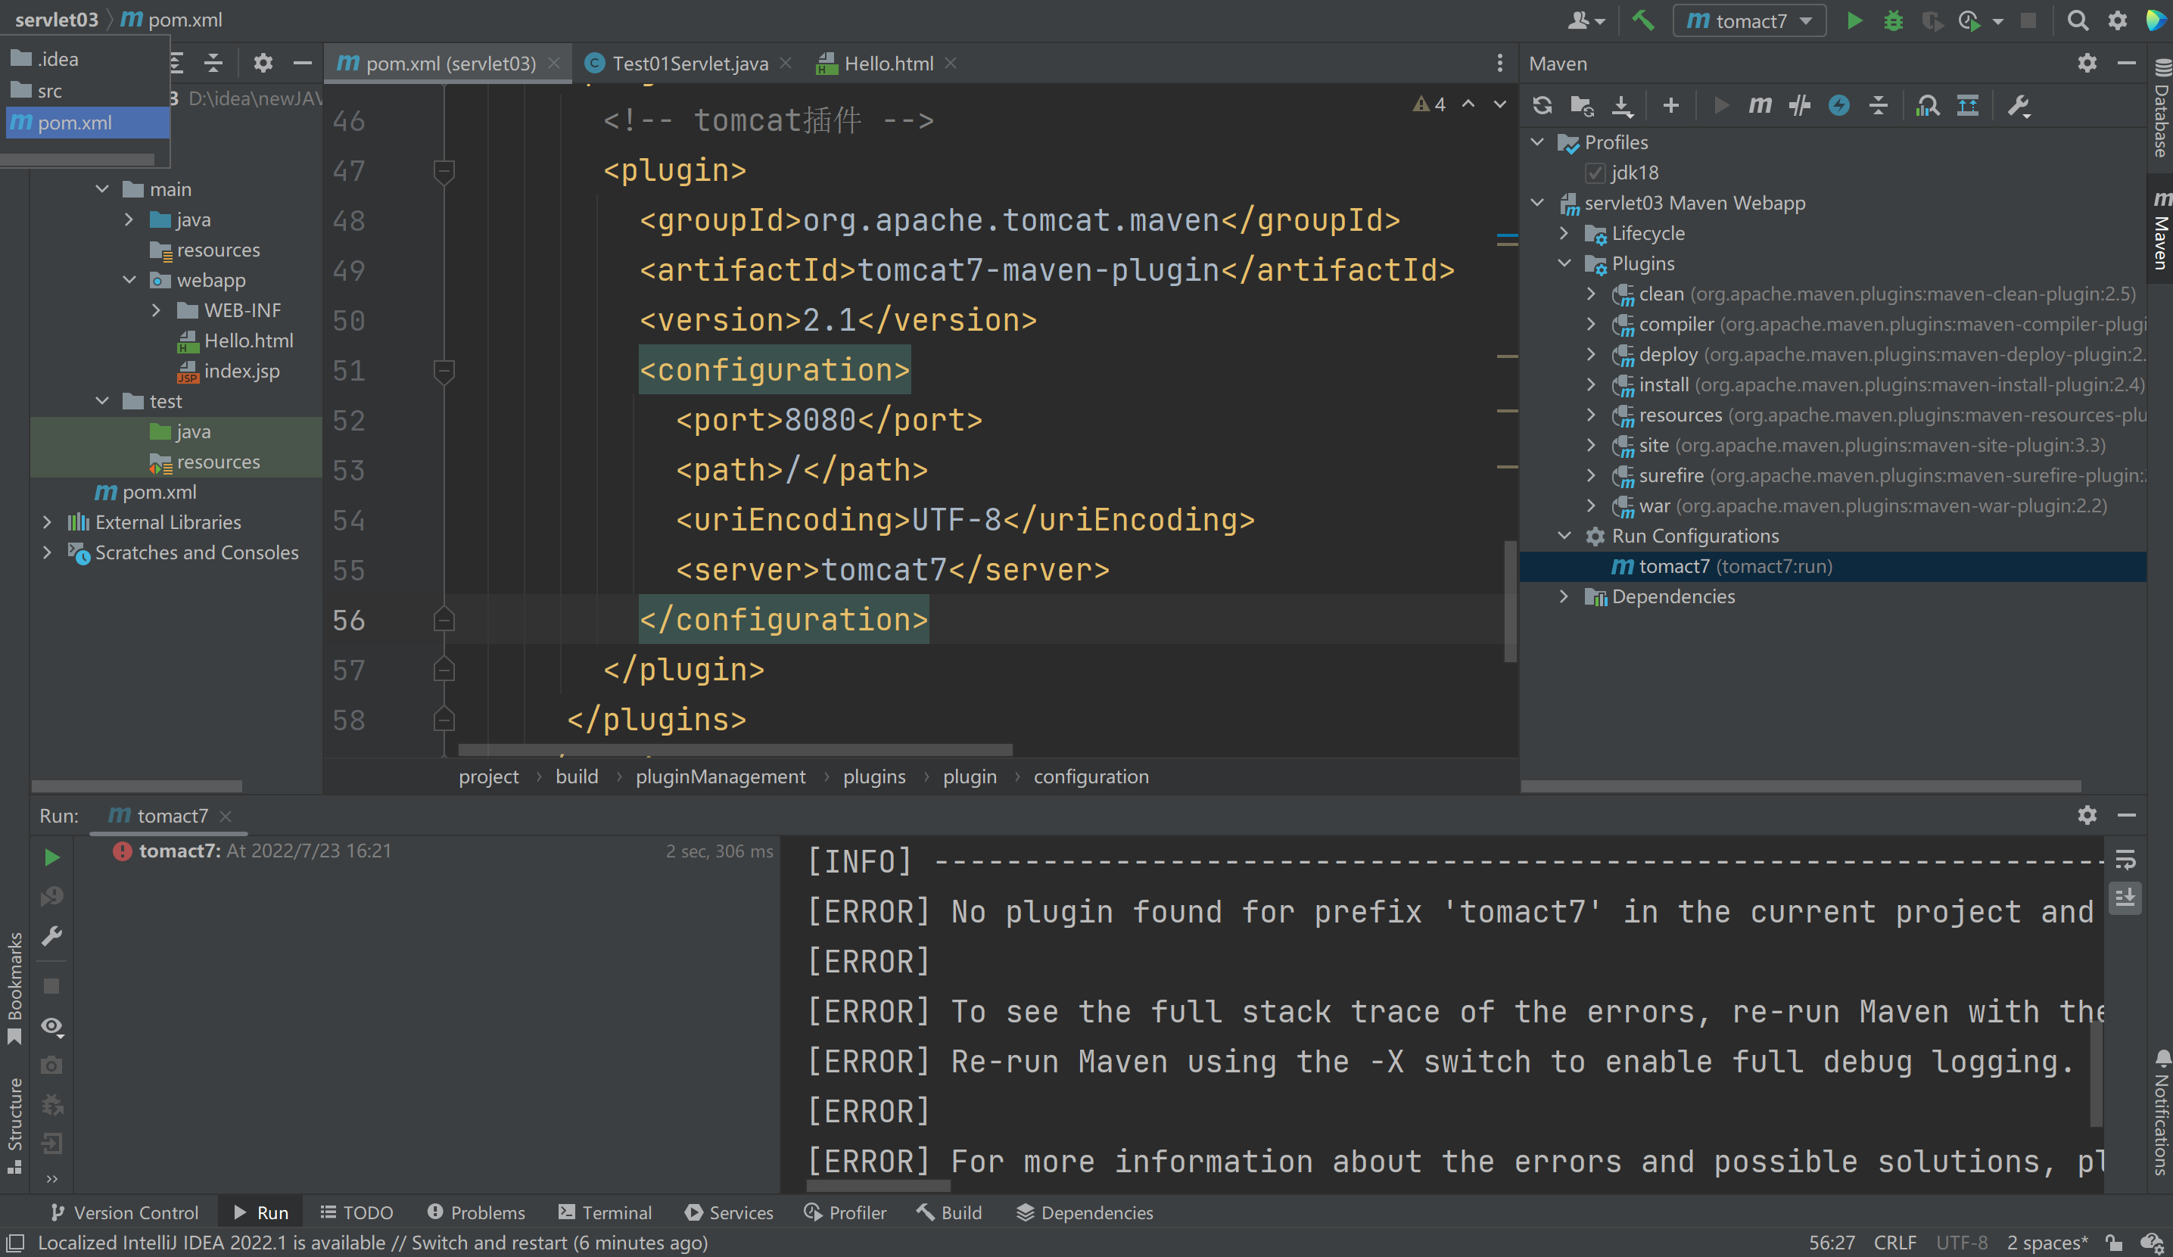
Task: Open Maven panel options gear
Action: (2087, 63)
